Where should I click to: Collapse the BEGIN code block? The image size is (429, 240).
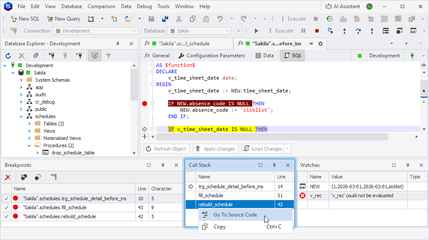point(153,84)
